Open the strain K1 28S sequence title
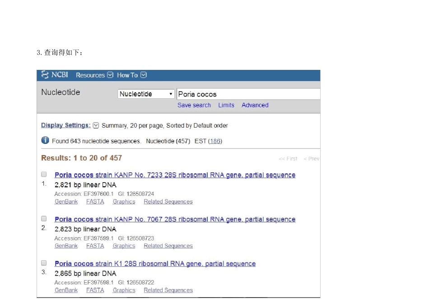Image resolution: width=429 pixels, height=303 pixels. click(x=155, y=264)
